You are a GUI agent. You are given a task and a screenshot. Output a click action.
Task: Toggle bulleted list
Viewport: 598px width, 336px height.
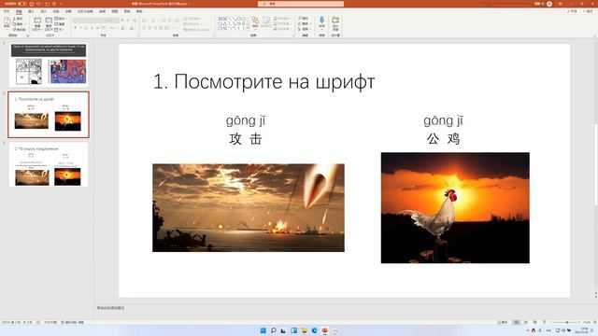tap(144, 20)
